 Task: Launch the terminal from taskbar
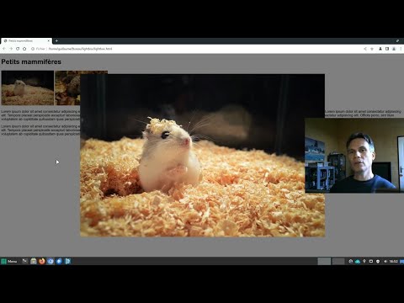coord(25,262)
